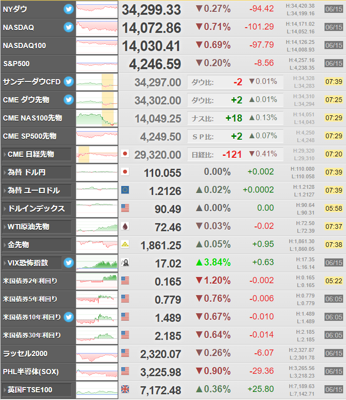Open the 米国債券2年利回り mini chart
Image resolution: width=346 pixels, height=400 pixels.
click(97, 281)
